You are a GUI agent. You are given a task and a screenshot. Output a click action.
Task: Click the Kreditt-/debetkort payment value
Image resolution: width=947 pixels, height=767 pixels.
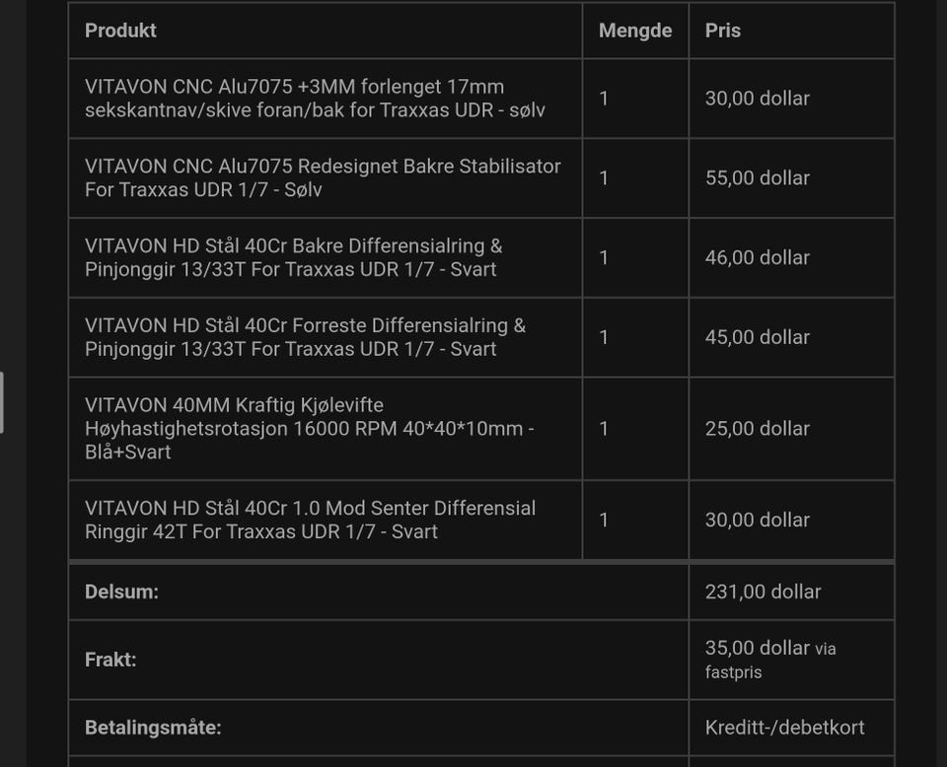pos(784,728)
